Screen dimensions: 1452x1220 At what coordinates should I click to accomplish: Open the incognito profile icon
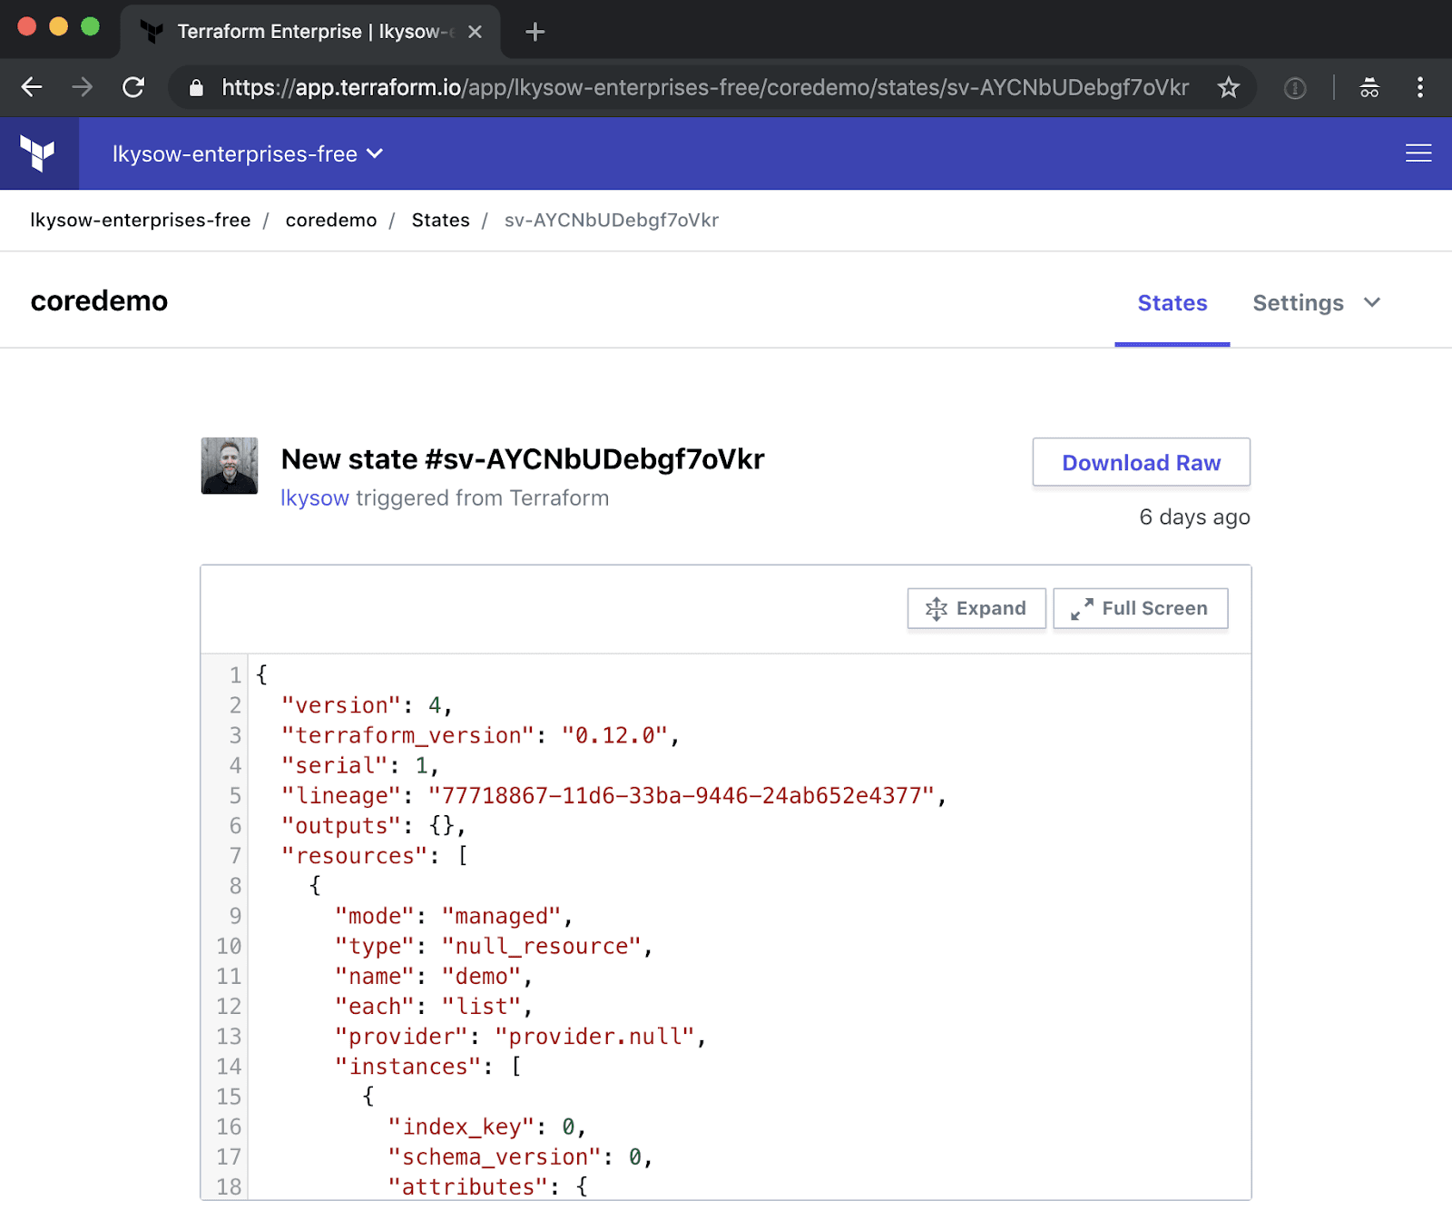[x=1369, y=87]
